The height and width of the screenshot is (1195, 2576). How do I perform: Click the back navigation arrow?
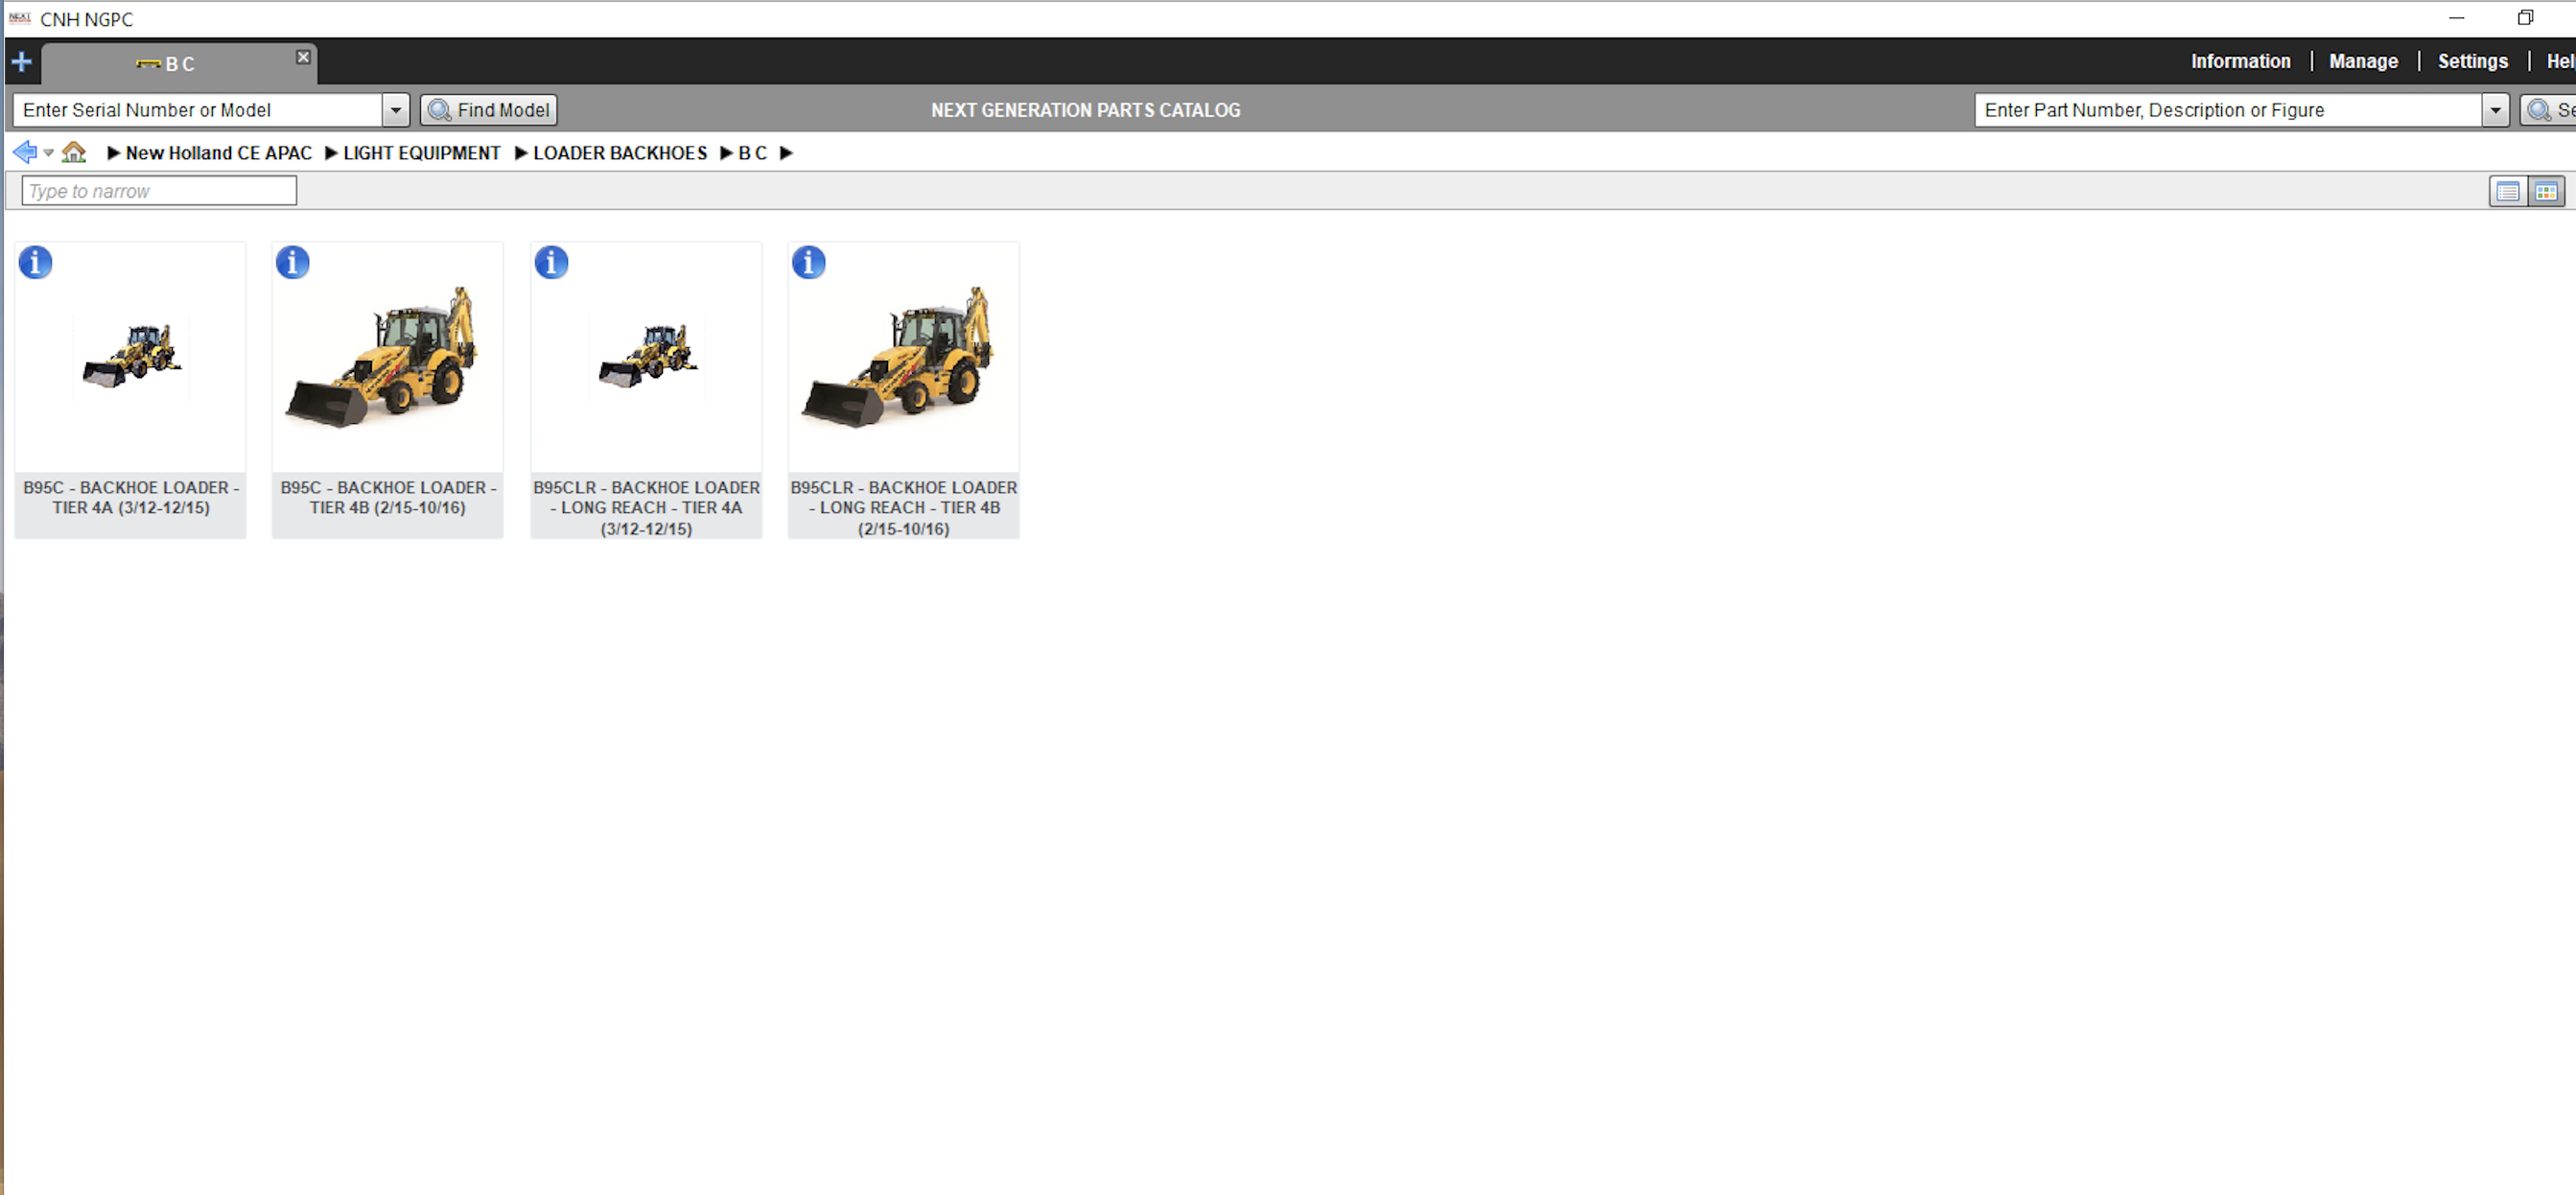point(23,151)
